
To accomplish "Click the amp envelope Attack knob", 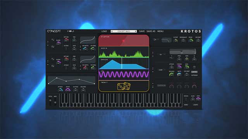I will click(60, 90).
